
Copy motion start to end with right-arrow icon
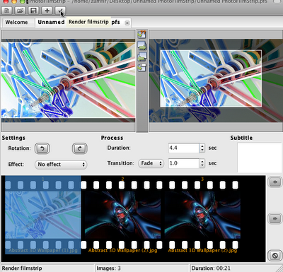coord(141,45)
